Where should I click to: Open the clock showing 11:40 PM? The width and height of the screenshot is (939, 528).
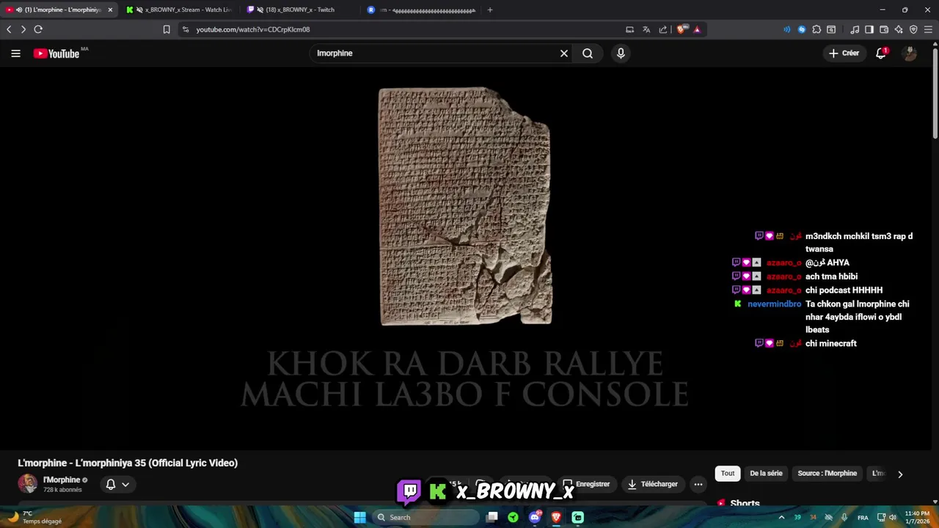(x=917, y=517)
